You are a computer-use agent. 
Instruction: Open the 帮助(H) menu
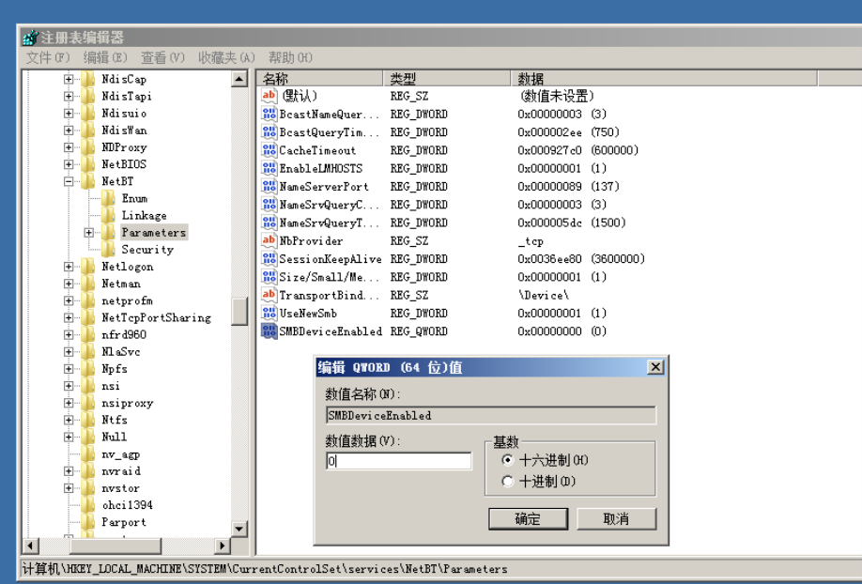click(x=290, y=57)
